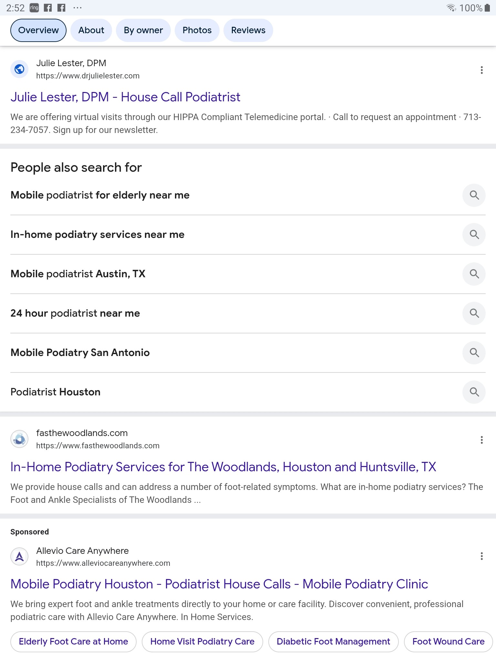Click the Allevio Care Anywhere logo icon
Image resolution: width=496 pixels, height=661 pixels.
[x=19, y=556]
